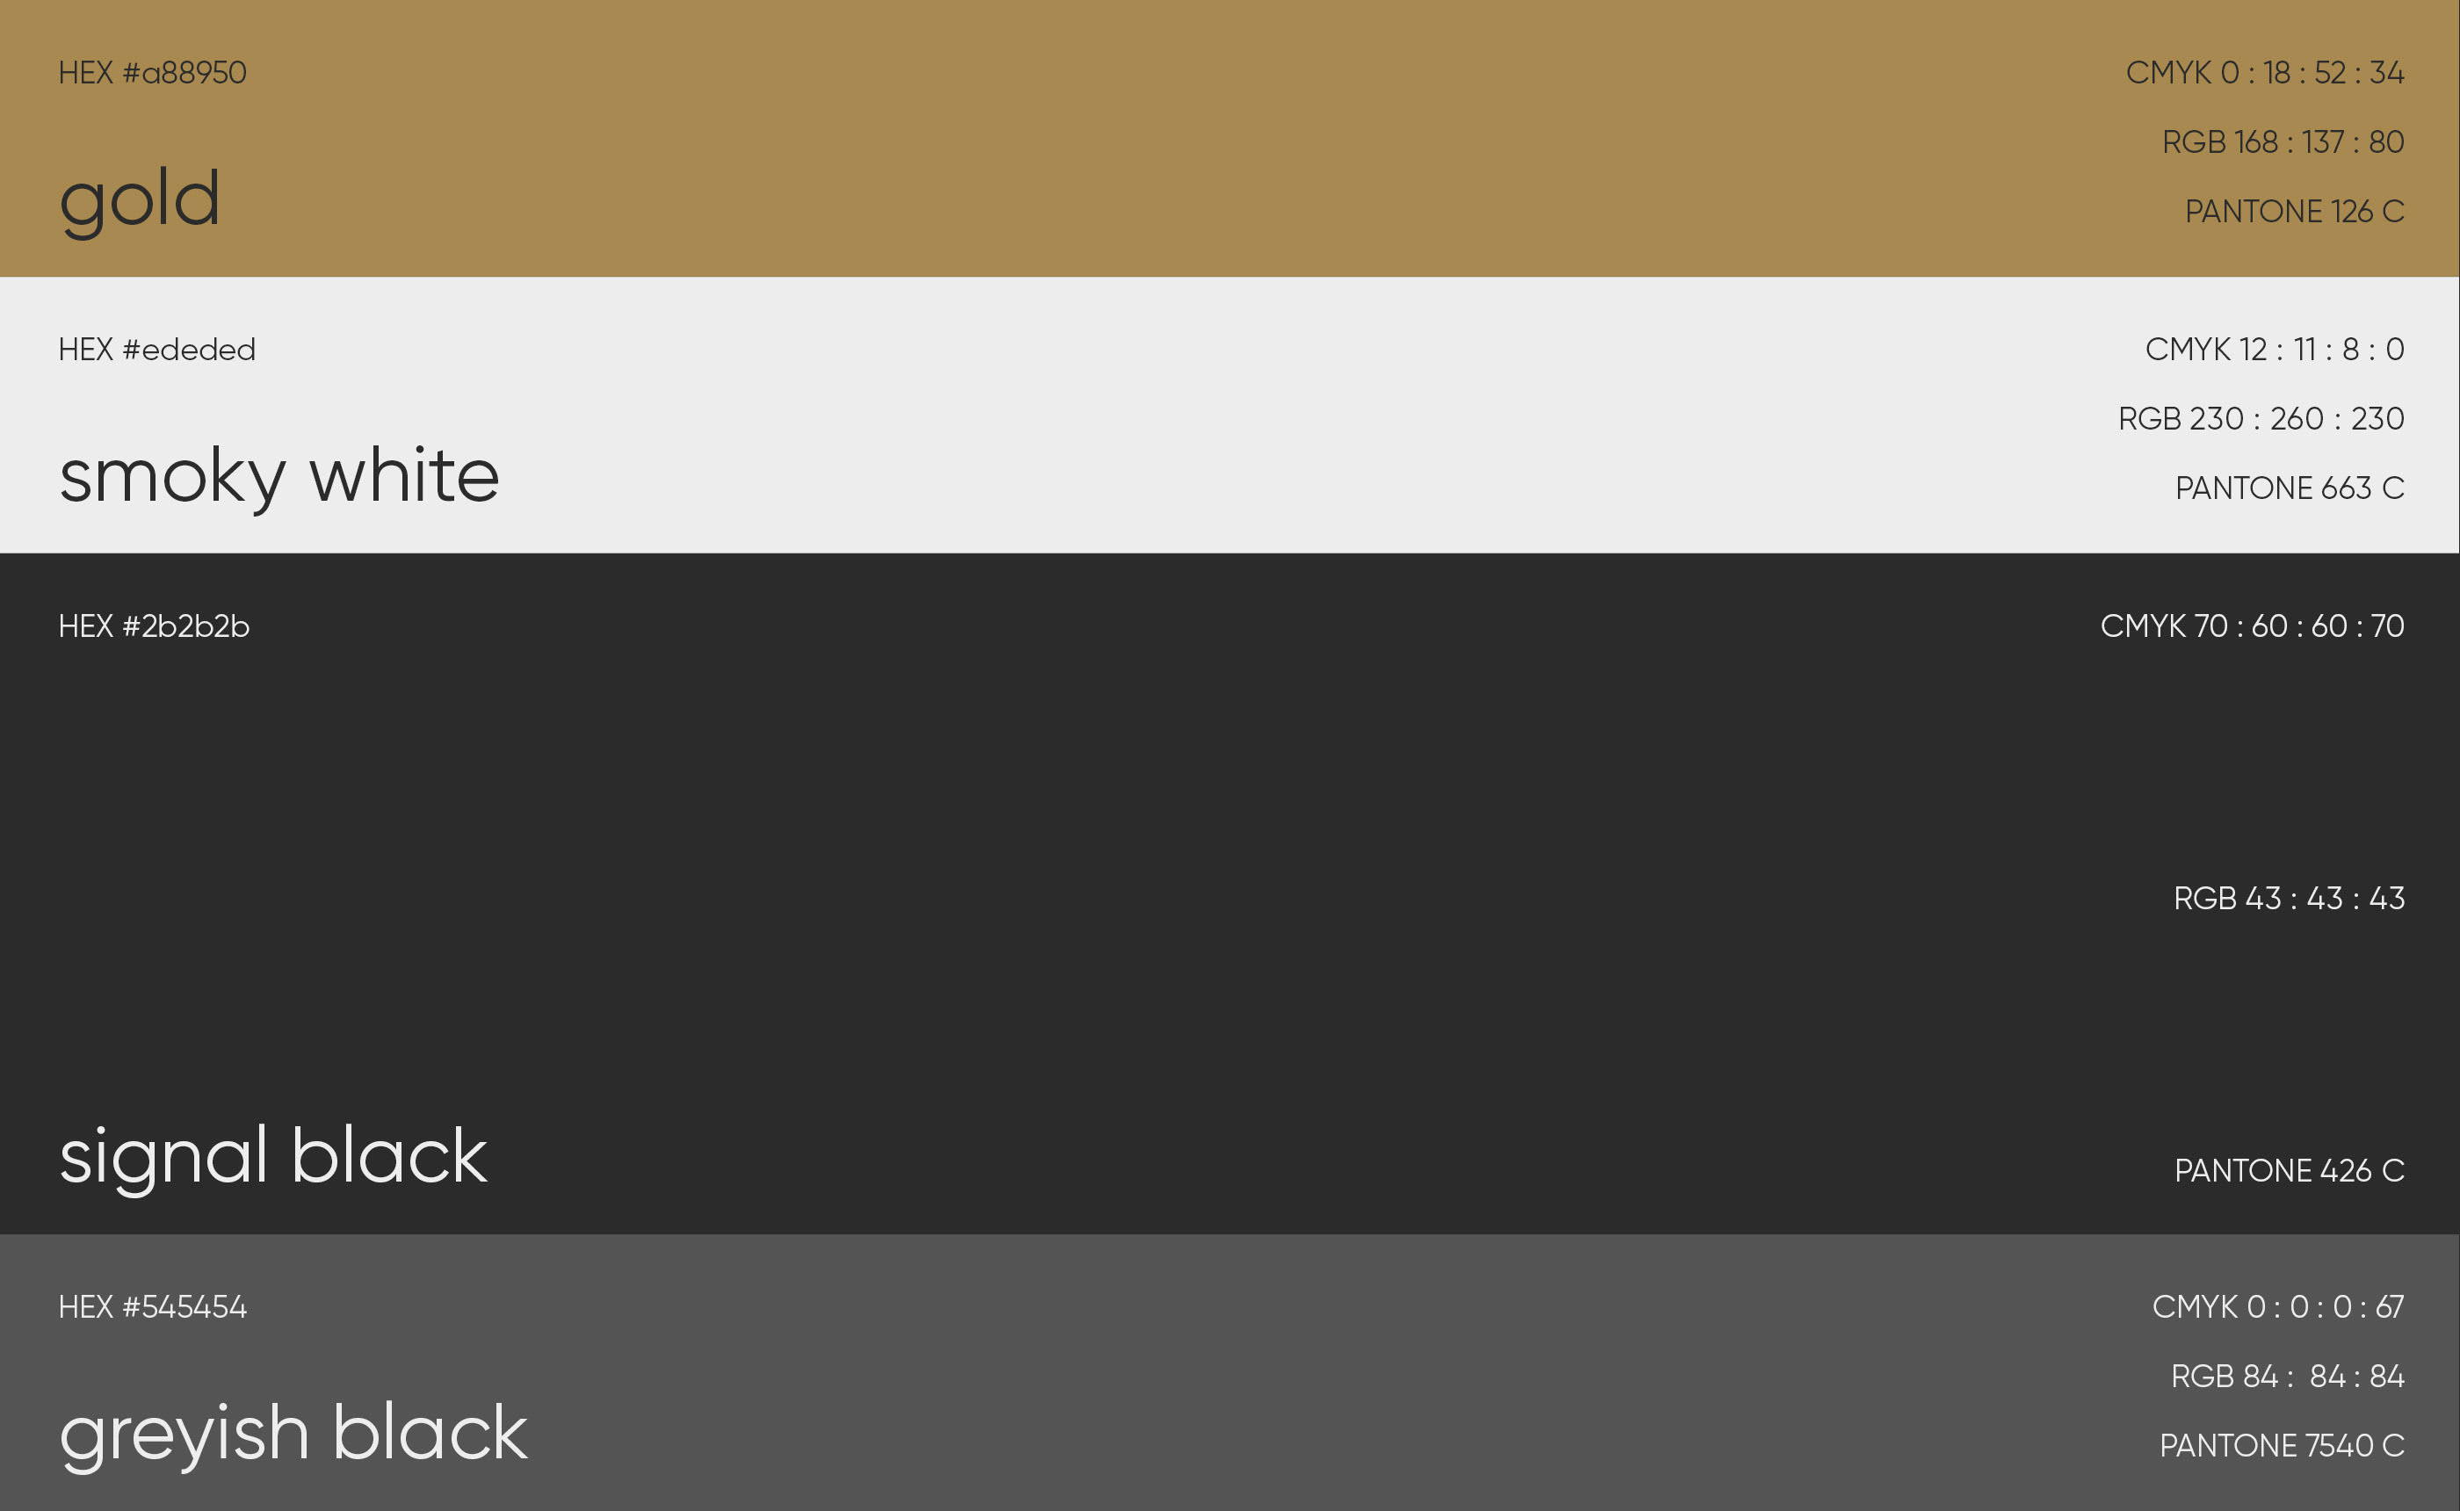The height and width of the screenshot is (1511, 2460).
Task: Click the CMYK 0 : 0 : 0 : 67 text
Action: (2277, 1307)
